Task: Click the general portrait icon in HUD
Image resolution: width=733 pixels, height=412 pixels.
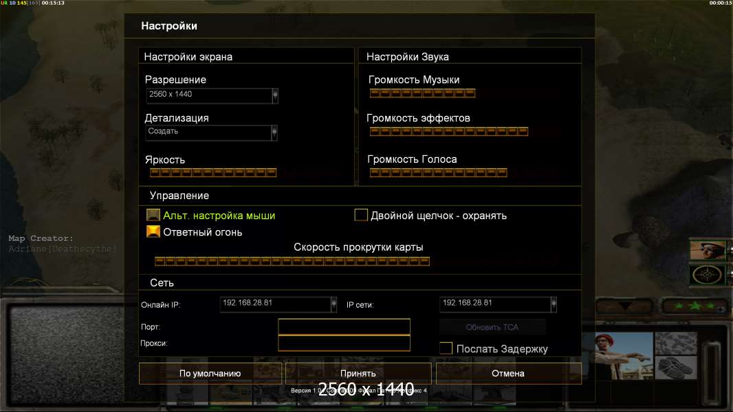Action: pos(708,250)
